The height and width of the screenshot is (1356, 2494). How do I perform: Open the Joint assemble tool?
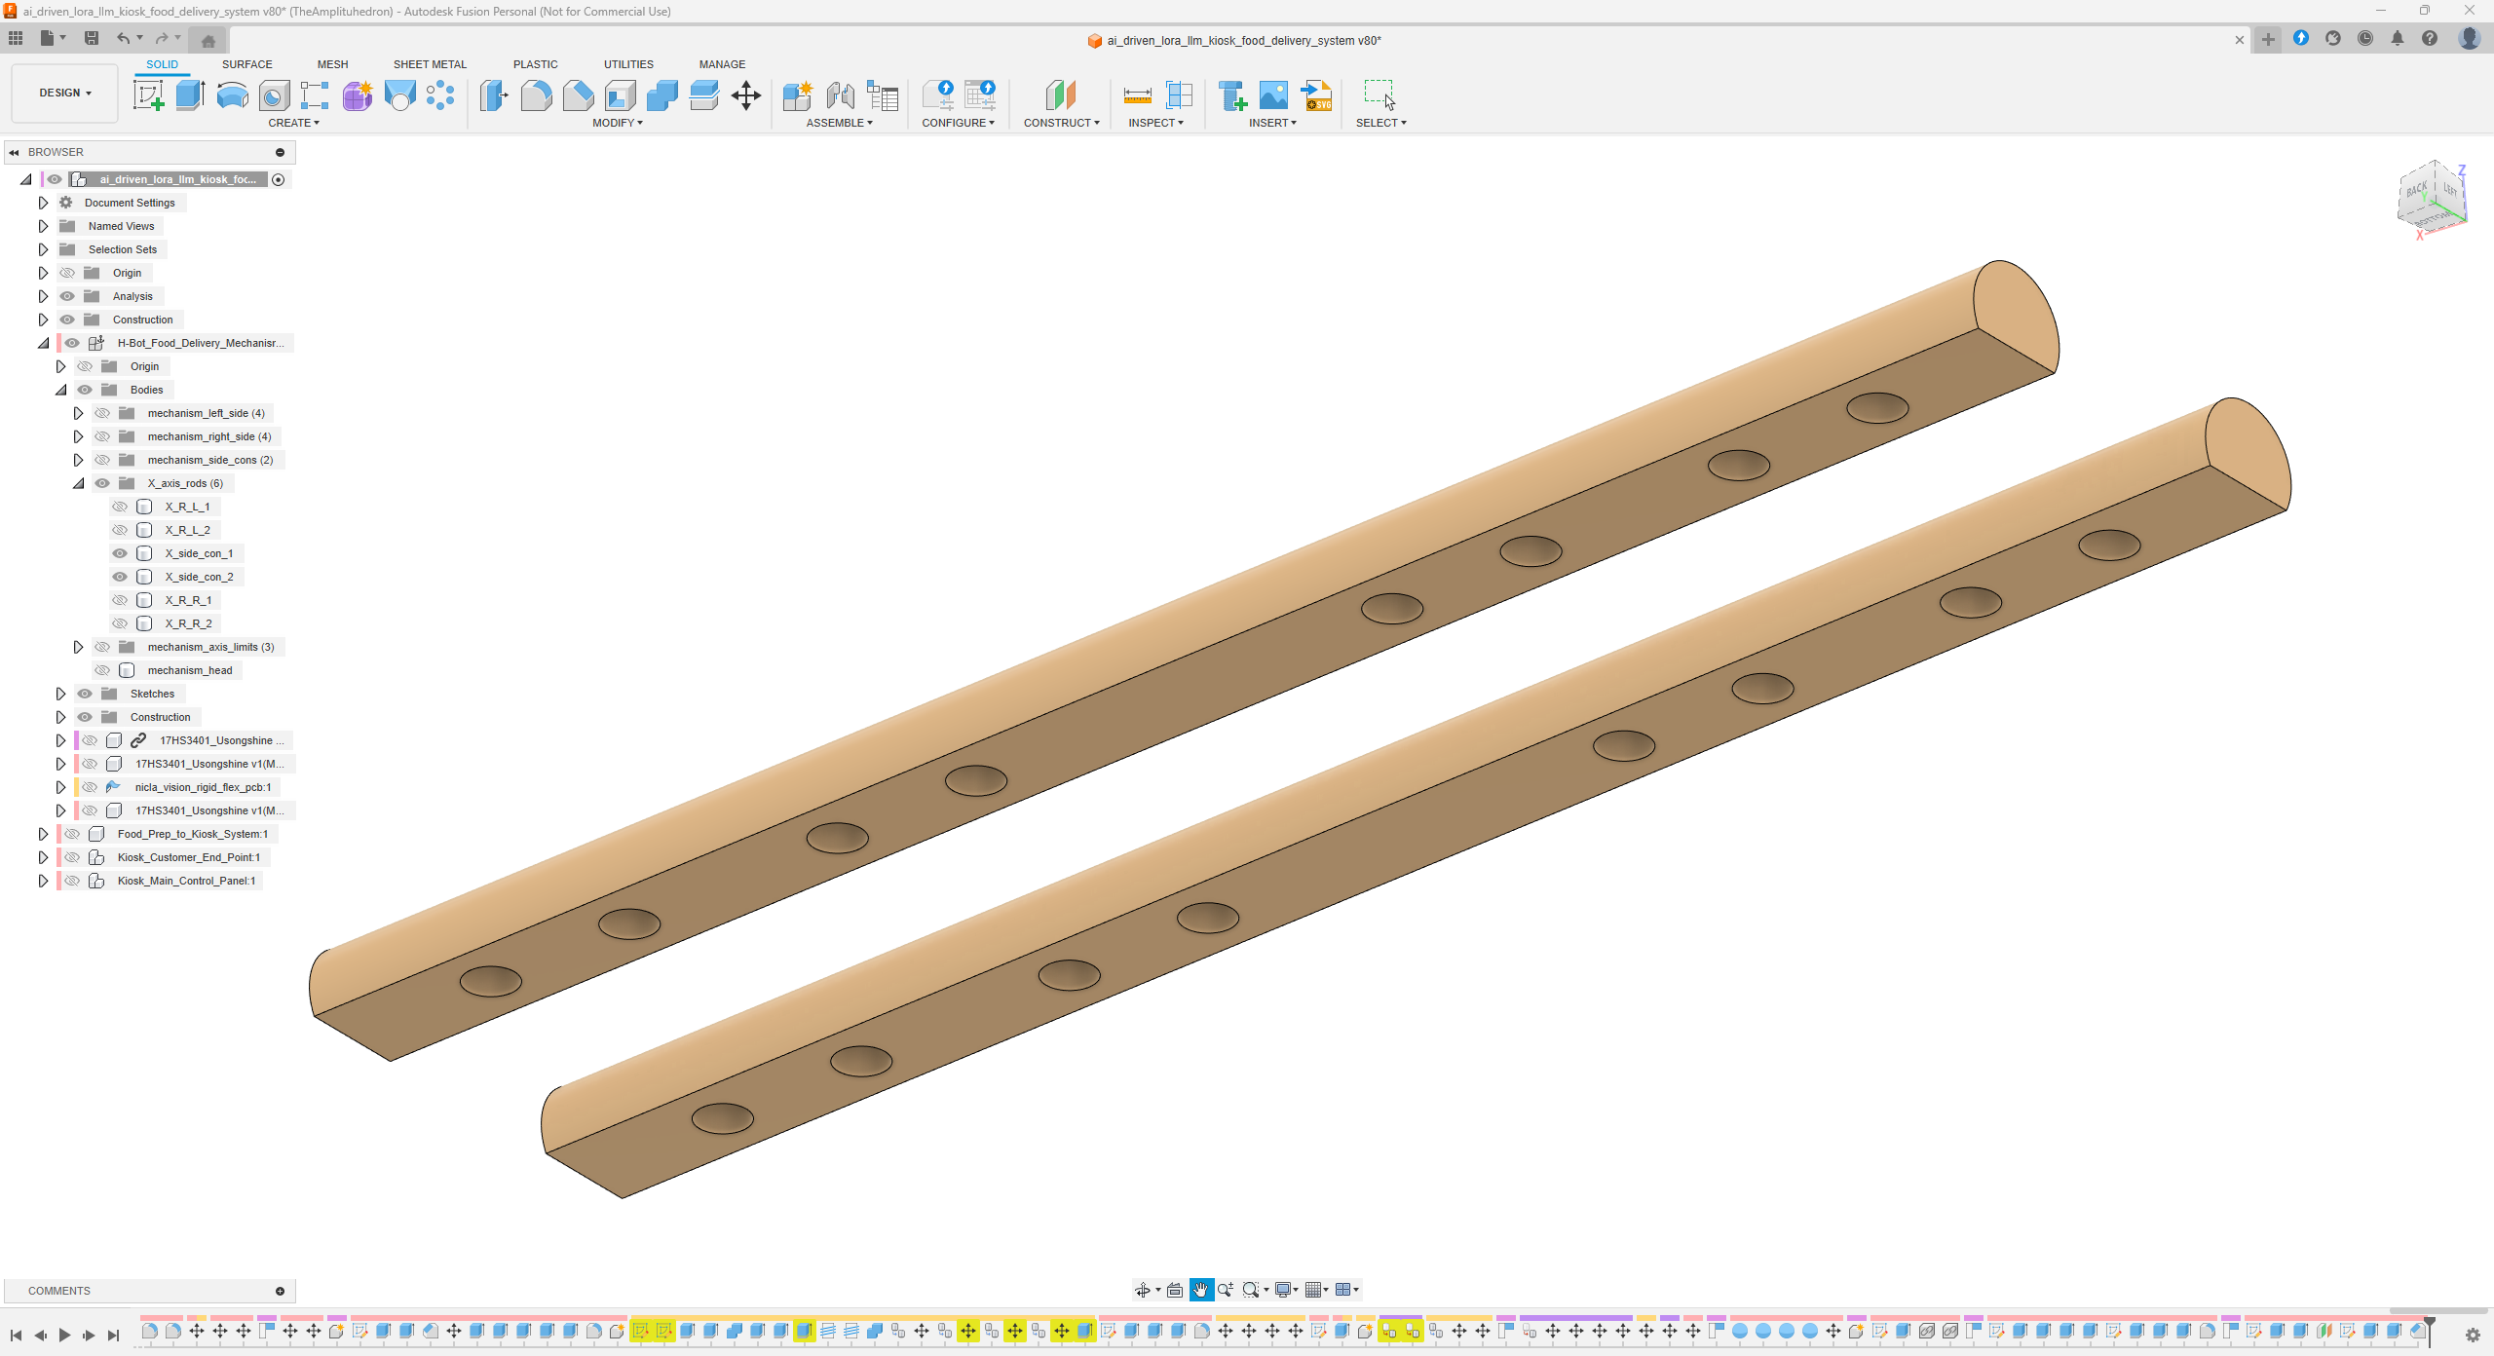click(840, 95)
